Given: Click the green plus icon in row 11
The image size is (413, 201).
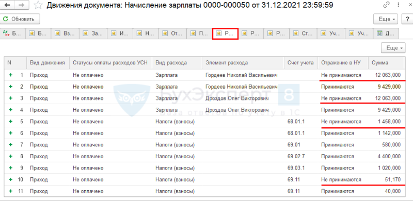Looking at the screenshot, I should pos(11,191).
